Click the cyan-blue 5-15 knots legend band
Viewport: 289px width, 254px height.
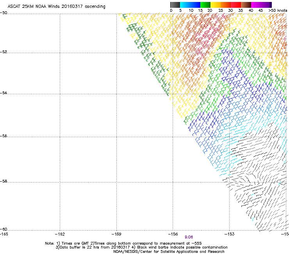click(x=190, y=5)
